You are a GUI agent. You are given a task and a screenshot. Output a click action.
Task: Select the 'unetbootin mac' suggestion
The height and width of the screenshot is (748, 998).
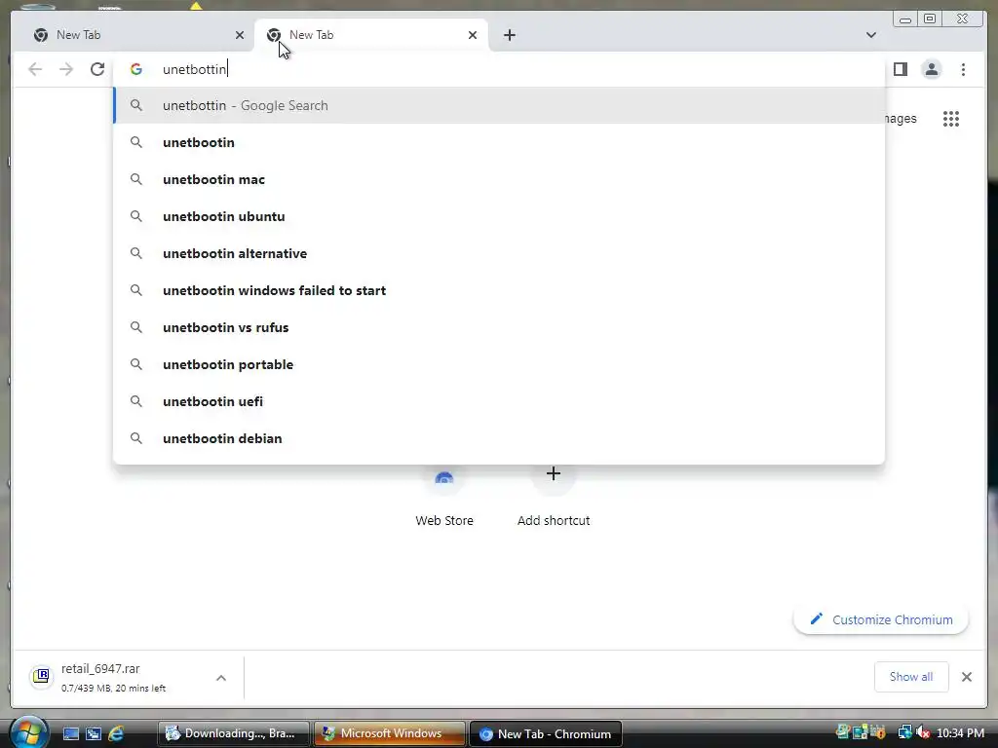click(x=499, y=179)
